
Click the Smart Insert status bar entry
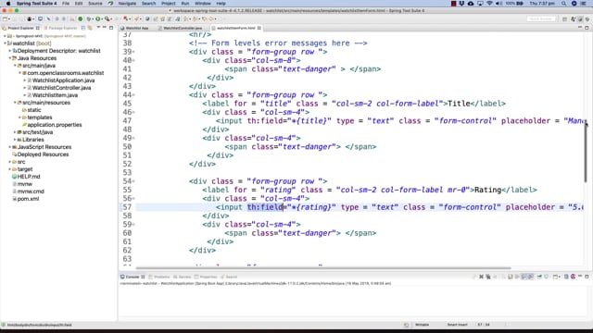[457, 325]
